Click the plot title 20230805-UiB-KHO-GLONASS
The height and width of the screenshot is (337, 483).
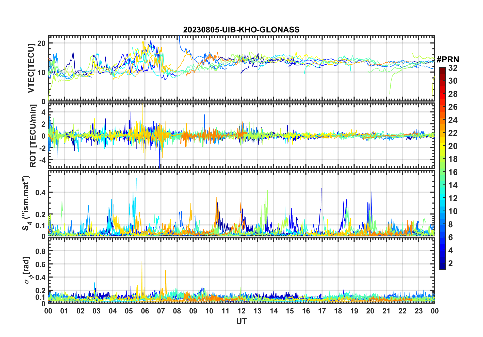point(241,30)
